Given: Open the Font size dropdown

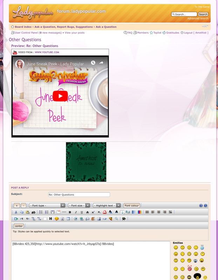Looking at the screenshot, I should coord(79,205).
